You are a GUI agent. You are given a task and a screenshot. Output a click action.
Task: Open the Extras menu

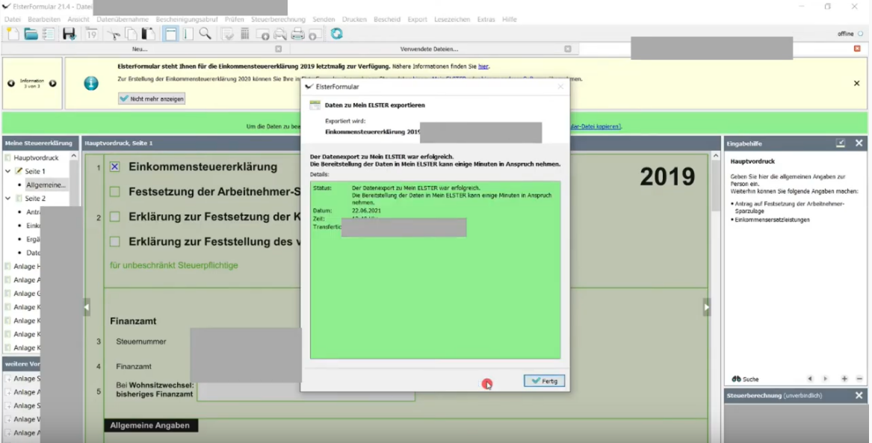click(x=486, y=19)
